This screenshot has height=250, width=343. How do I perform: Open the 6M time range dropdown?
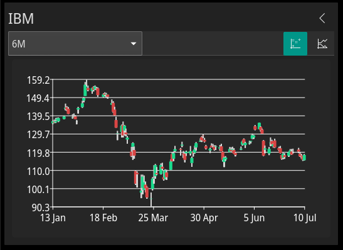click(75, 44)
